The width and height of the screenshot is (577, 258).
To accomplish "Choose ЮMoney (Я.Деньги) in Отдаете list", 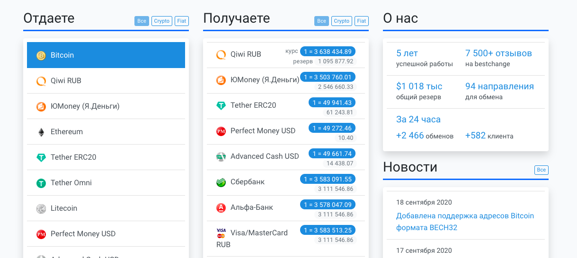I will click(x=106, y=106).
